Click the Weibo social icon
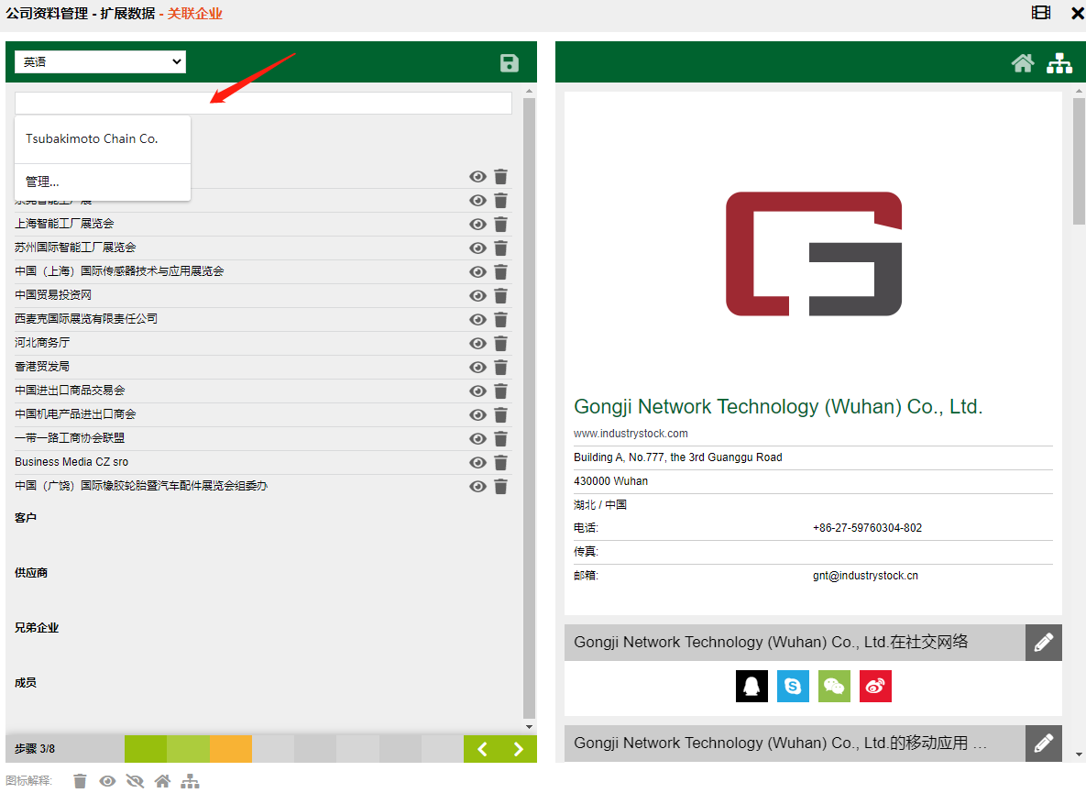Image resolution: width=1086 pixels, height=793 pixels. (x=875, y=686)
